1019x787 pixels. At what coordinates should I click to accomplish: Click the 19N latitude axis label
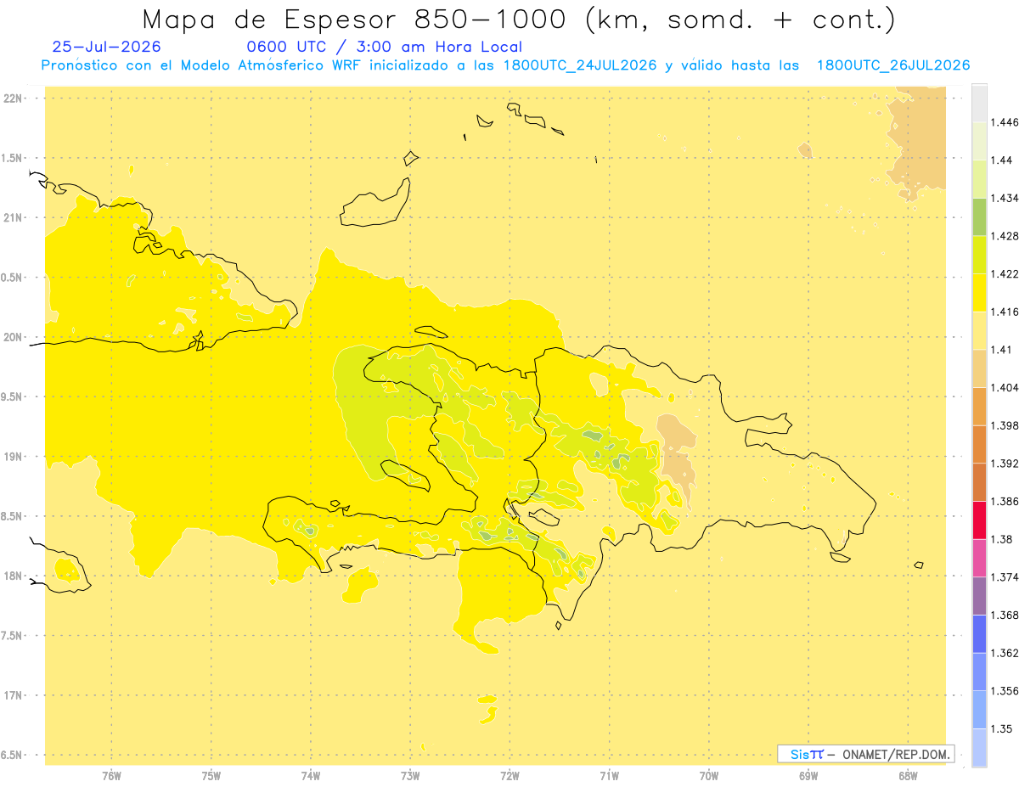pos(12,457)
